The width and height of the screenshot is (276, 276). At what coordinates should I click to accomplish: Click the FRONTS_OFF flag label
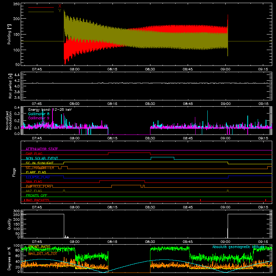(37, 195)
